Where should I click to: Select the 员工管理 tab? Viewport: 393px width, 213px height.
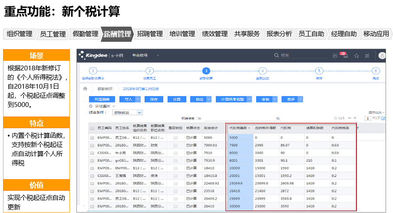[53, 34]
